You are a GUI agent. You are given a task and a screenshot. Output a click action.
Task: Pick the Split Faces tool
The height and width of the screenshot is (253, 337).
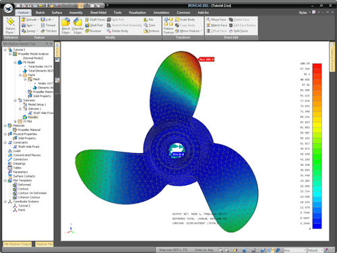pos(239,31)
